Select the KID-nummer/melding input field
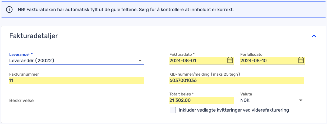327x124 pixels. [x=237, y=81]
